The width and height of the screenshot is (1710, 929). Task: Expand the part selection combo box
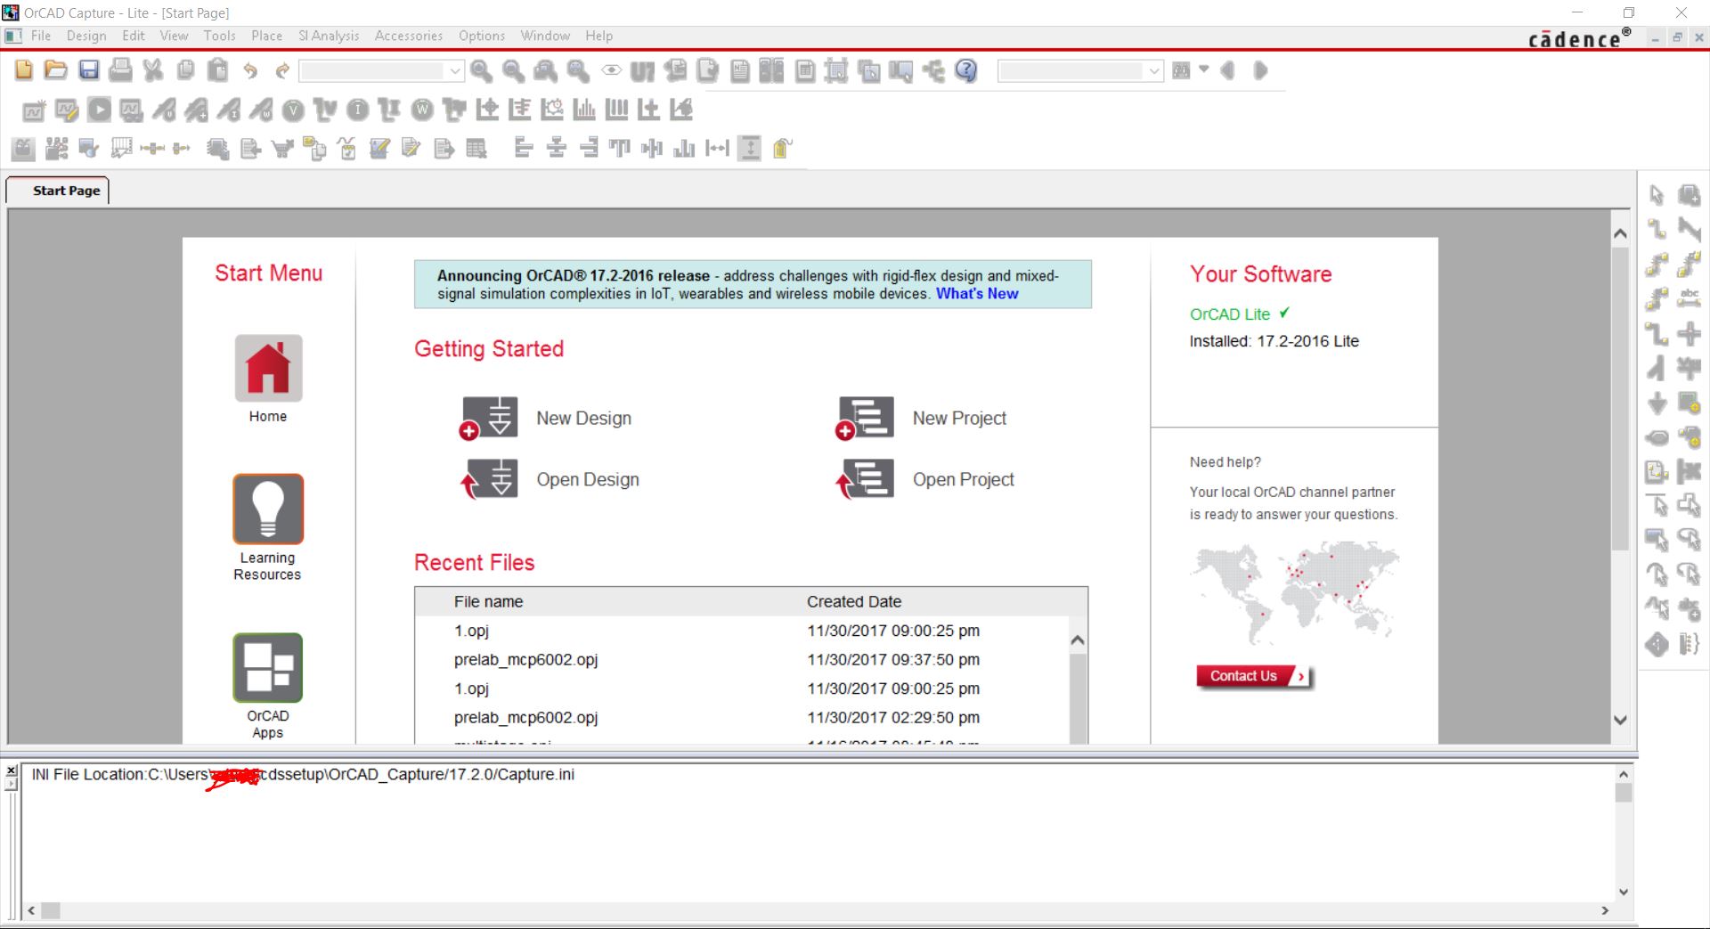tap(455, 71)
